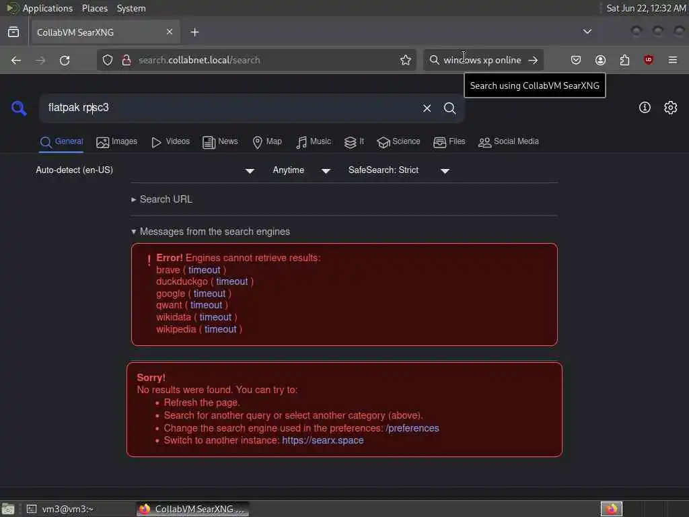Select CollabVM SearXNG taskbar window button
The height and width of the screenshot is (517, 689).
[192, 509]
